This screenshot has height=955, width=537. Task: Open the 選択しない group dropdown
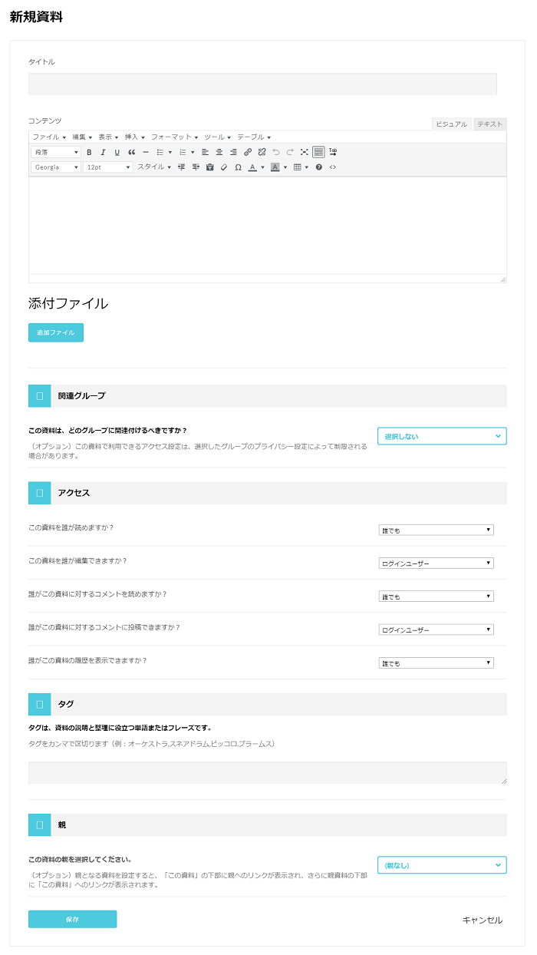click(x=442, y=436)
